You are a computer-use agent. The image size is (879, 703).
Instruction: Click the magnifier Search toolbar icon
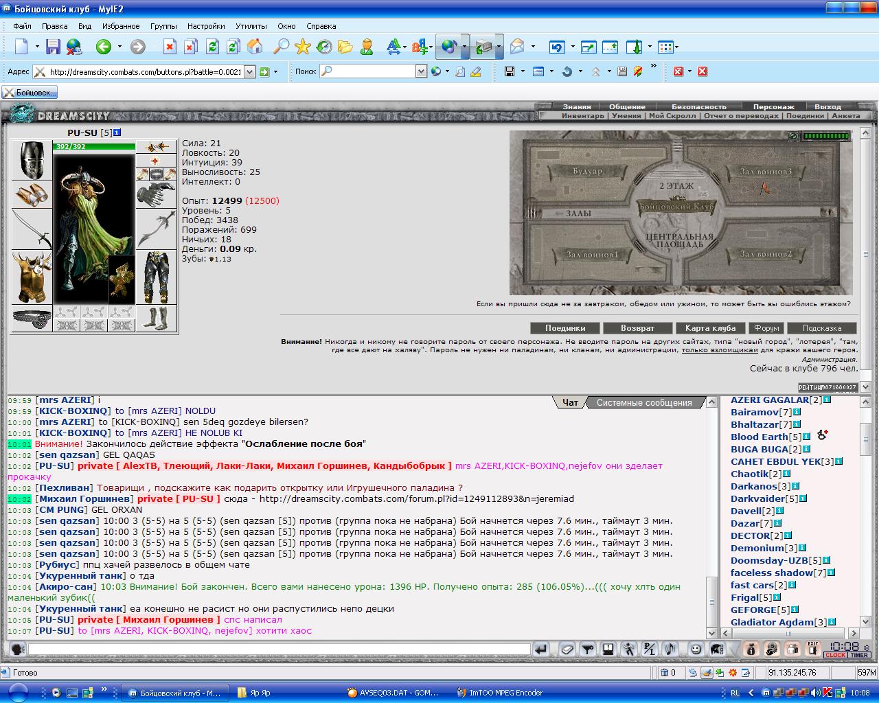pyautogui.click(x=281, y=47)
